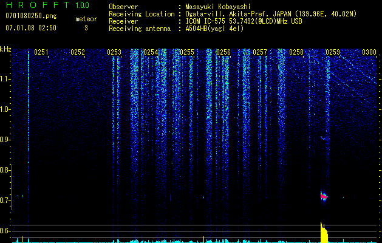Click the meteor count value 3
Image resolution: width=382 pixels, height=243 pixels.
coord(86,28)
